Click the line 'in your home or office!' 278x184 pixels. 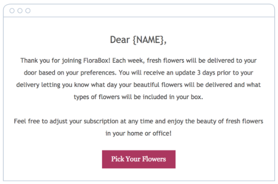pyautogui.click(x=138, y=133)
